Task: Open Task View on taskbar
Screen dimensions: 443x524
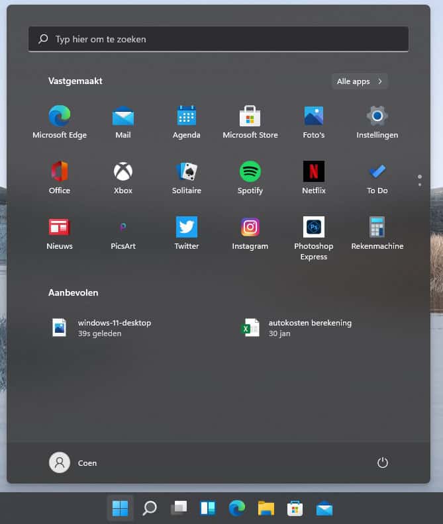Action: (x=179, y=508)
